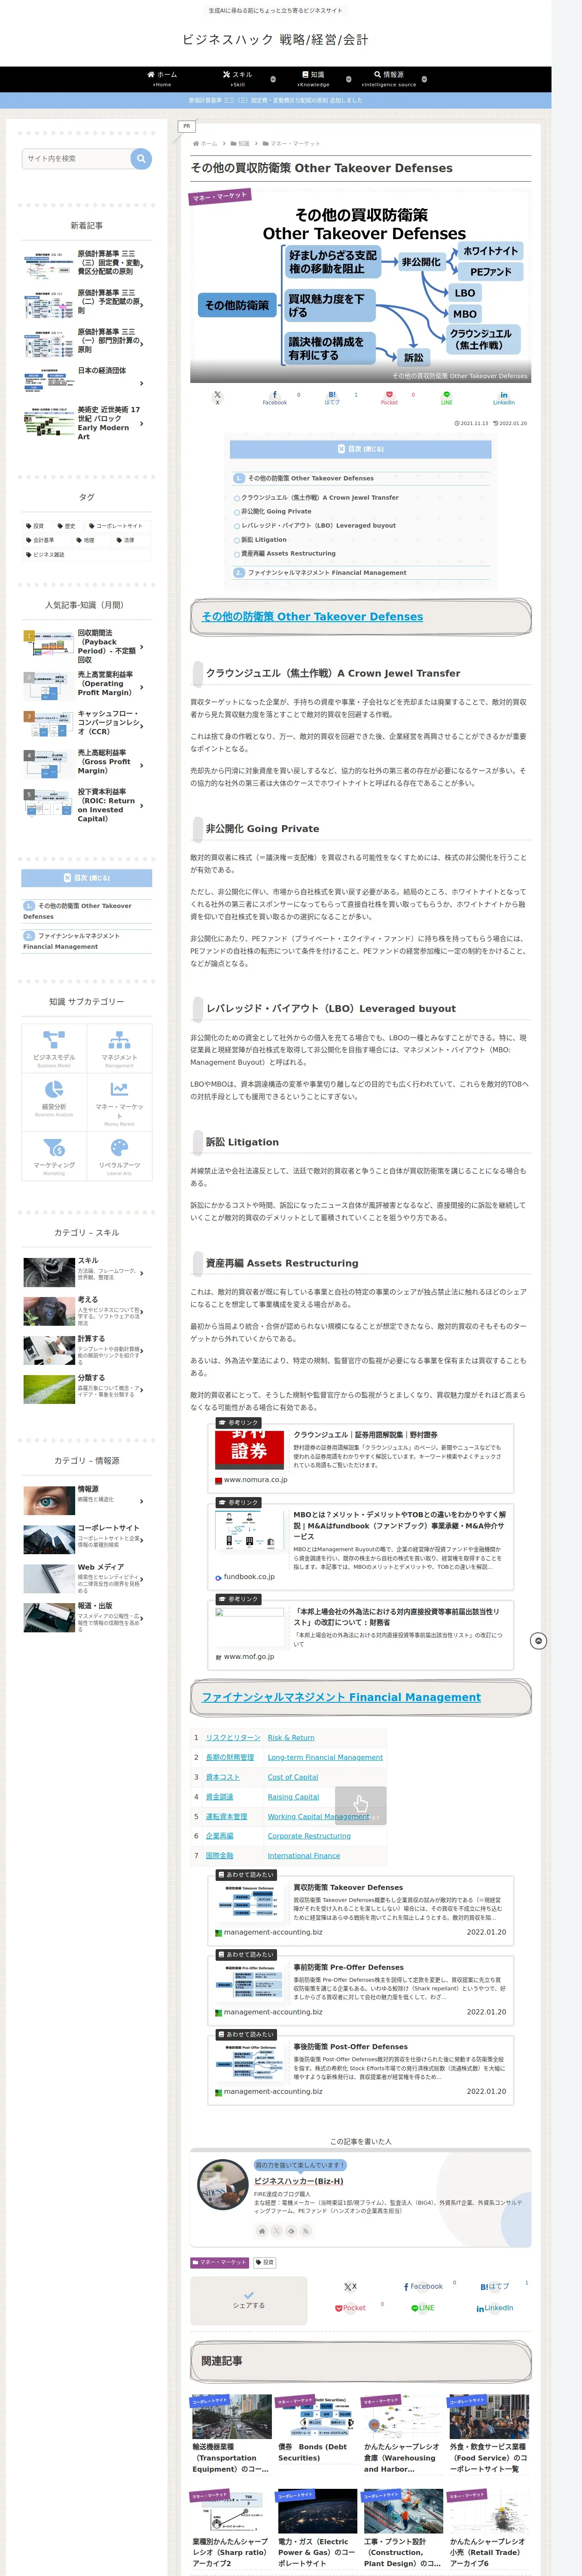The width and height of the screenshot is (582, 2576).
Task: Click the search magnifier button in sidebar
Action: 141,158
